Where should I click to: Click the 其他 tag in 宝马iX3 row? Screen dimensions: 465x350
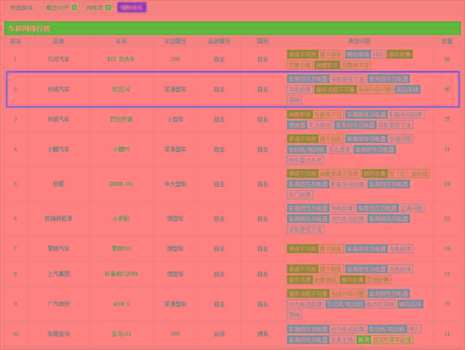pyautogui.click(x=364, y=340)
